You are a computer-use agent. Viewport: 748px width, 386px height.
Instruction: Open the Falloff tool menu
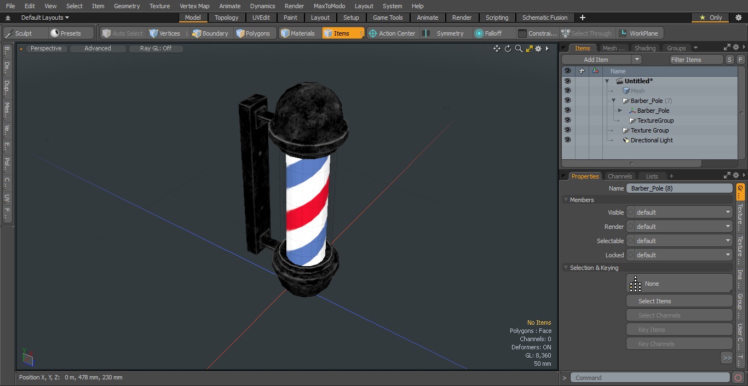(x=488, y=33)
